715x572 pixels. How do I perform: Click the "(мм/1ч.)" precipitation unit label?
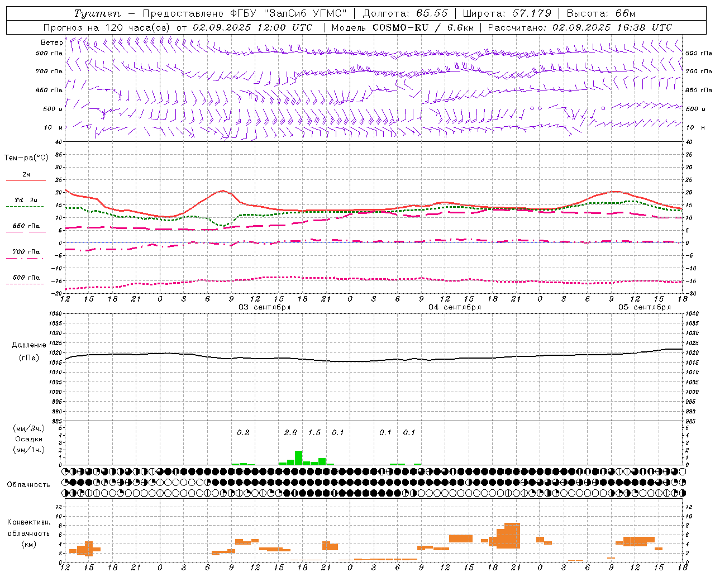(x=29, y=450)
